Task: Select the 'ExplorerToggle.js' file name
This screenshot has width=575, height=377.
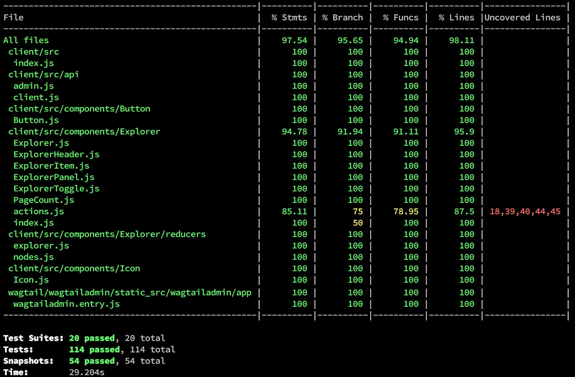Action: (56, 188)
